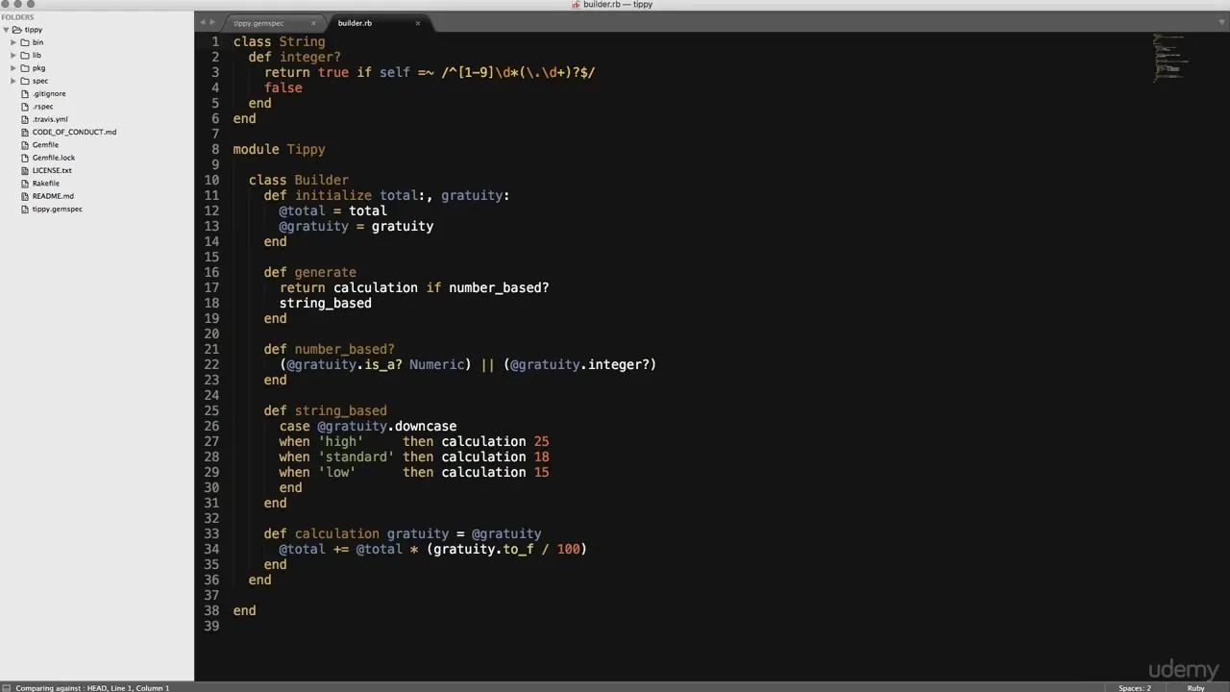
Task: Click the FOLDERS sidebar heading
Action: click(x=18, y=17)
